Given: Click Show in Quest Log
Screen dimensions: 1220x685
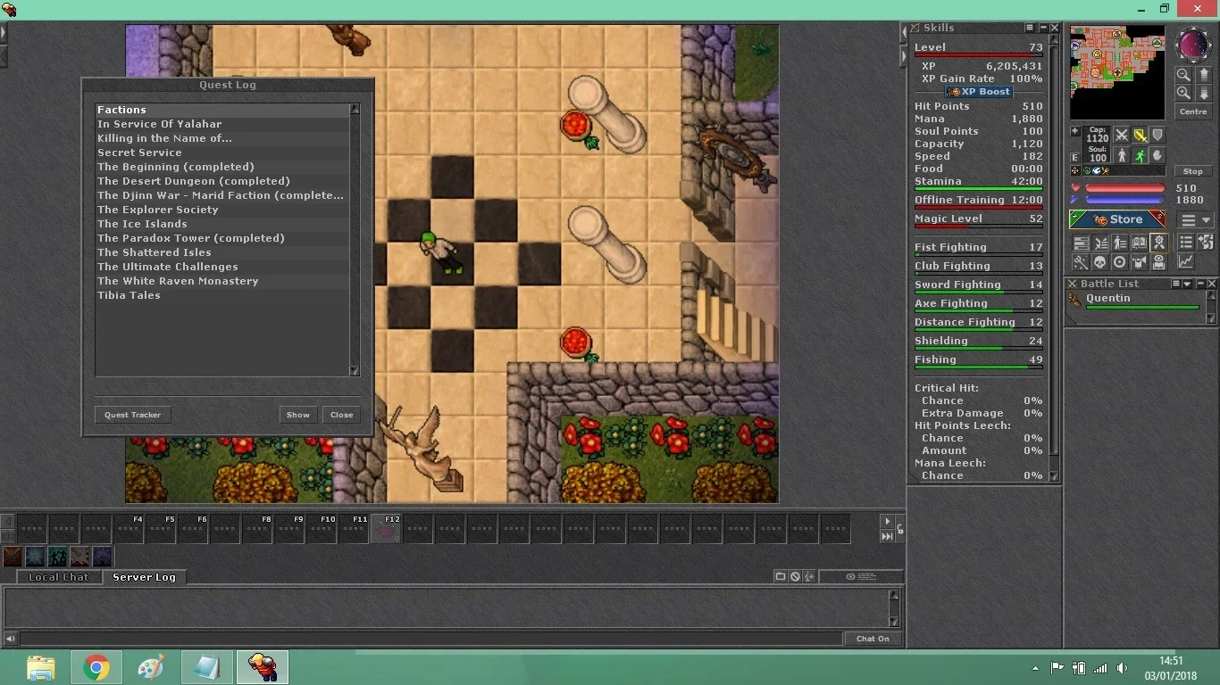Looking at the screenshot, I should tap(298, 415).
